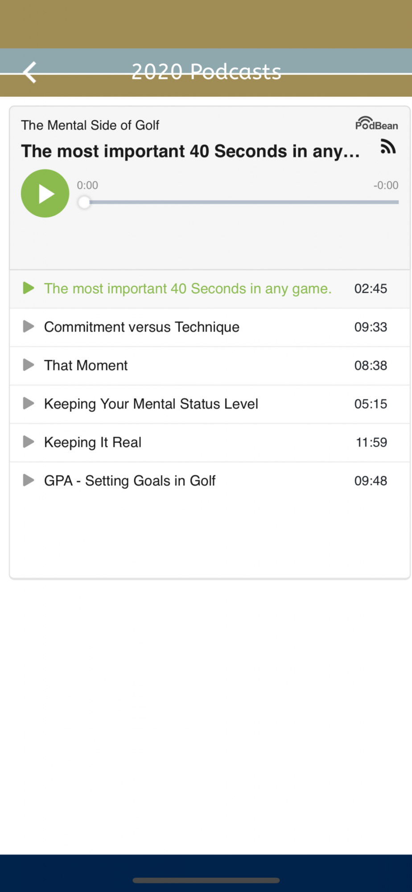The image size is (412, 892).
Task: Open the RSS feed icon
Action: pos(388,146)
